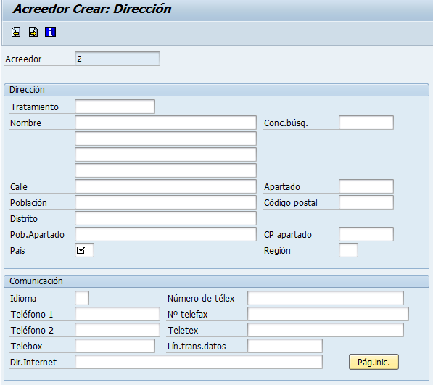This screenshot has height=385, width=433.
Task: Tick the País required-entry checkbox field
Action: click(x=85, y=250)
